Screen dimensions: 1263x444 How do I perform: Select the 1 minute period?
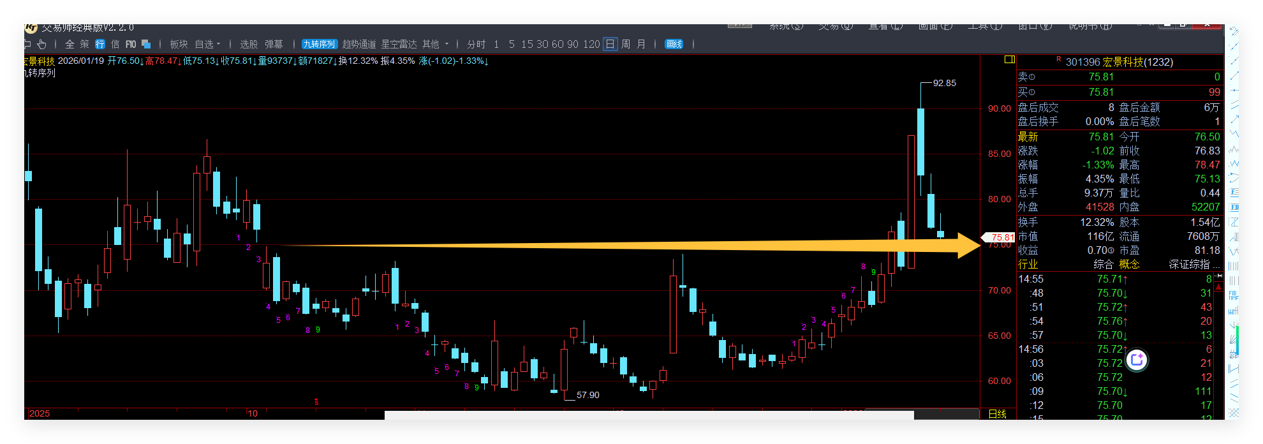496,44
